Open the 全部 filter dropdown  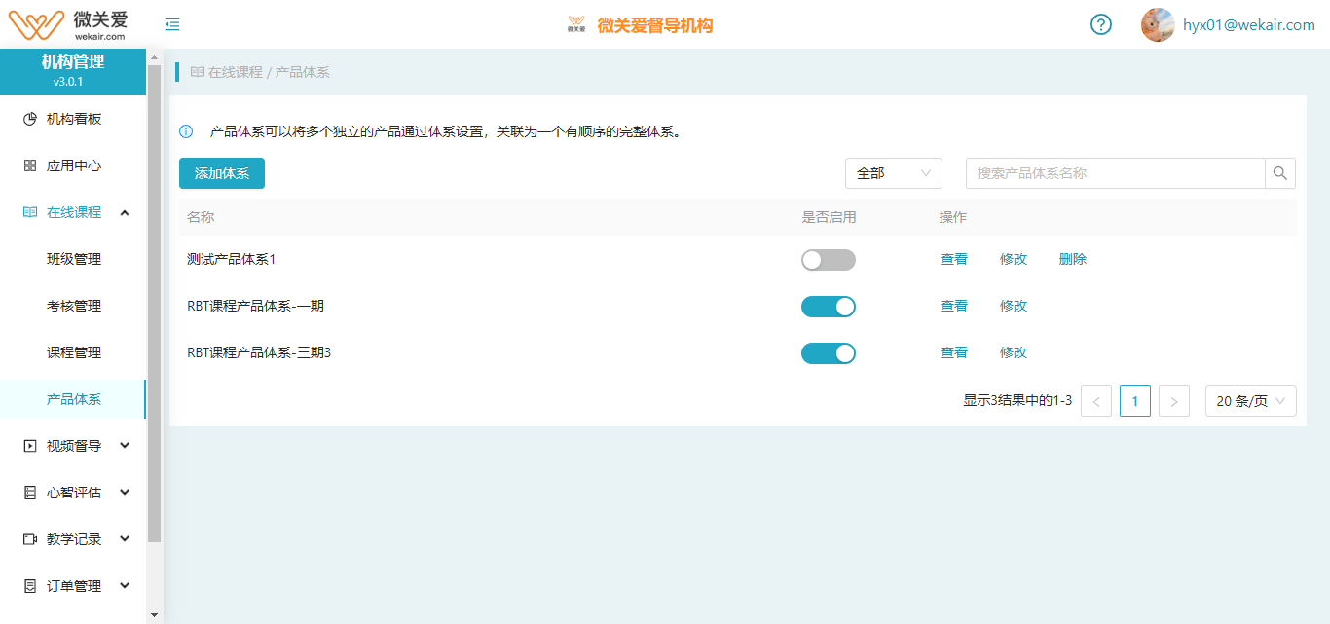pyautogui.click(x=893, y=173)
